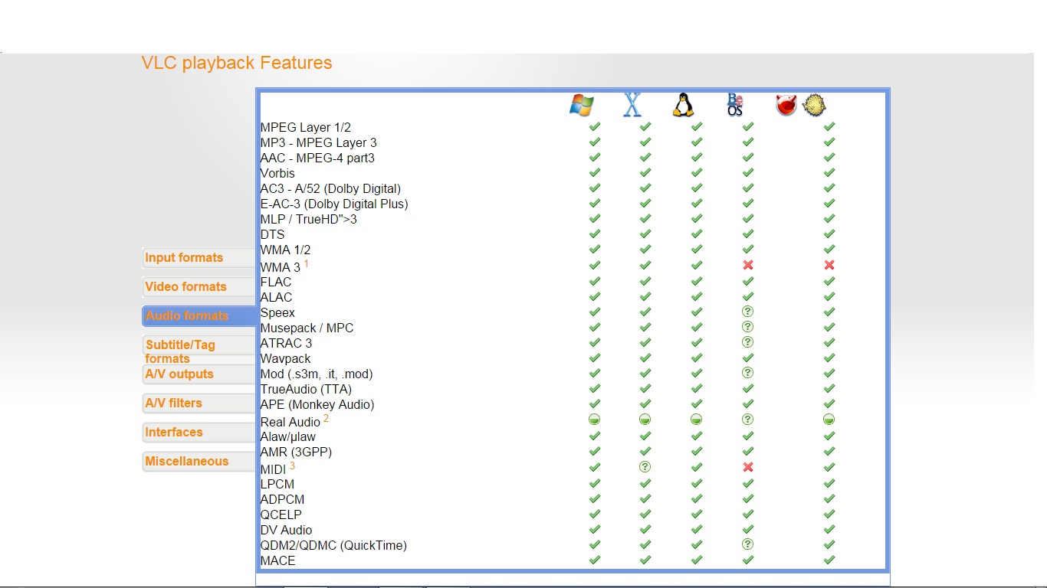Screen dimensions: 1047x588
Task: Open the Input formats tab
Action: [x=199, y=258]
